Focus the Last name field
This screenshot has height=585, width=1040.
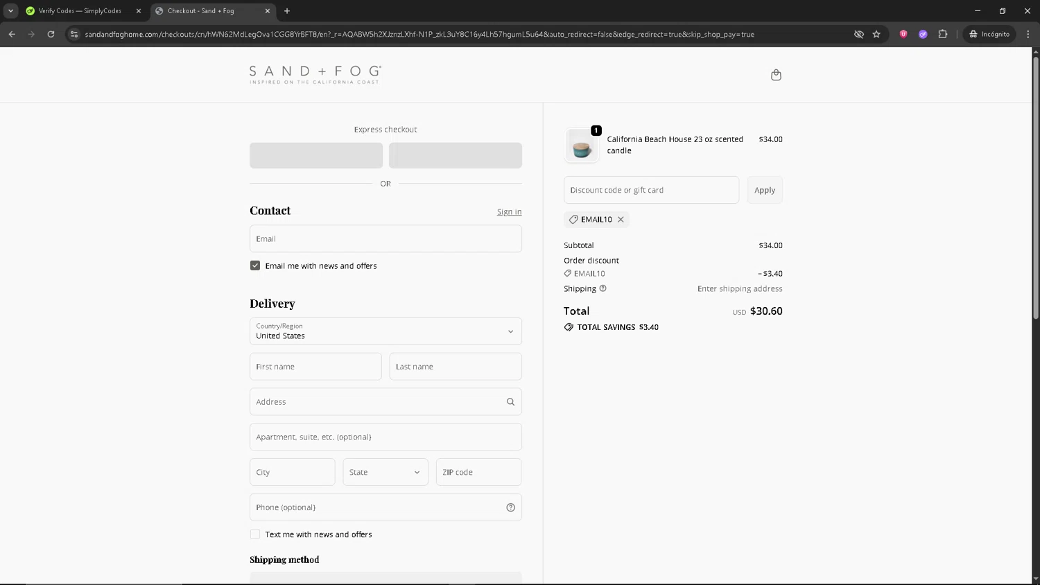456,367
